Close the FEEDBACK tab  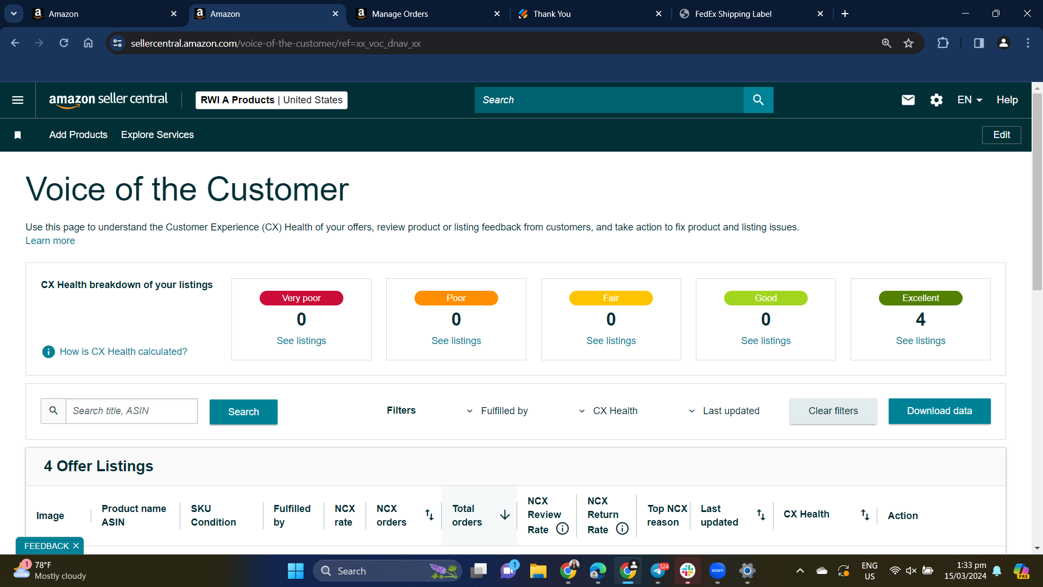(76, 546)
